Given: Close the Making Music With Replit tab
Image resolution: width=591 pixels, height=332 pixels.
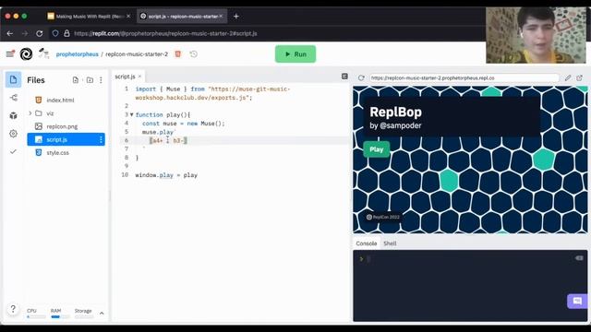Looking at the screenshot, I should click(128, 17).
